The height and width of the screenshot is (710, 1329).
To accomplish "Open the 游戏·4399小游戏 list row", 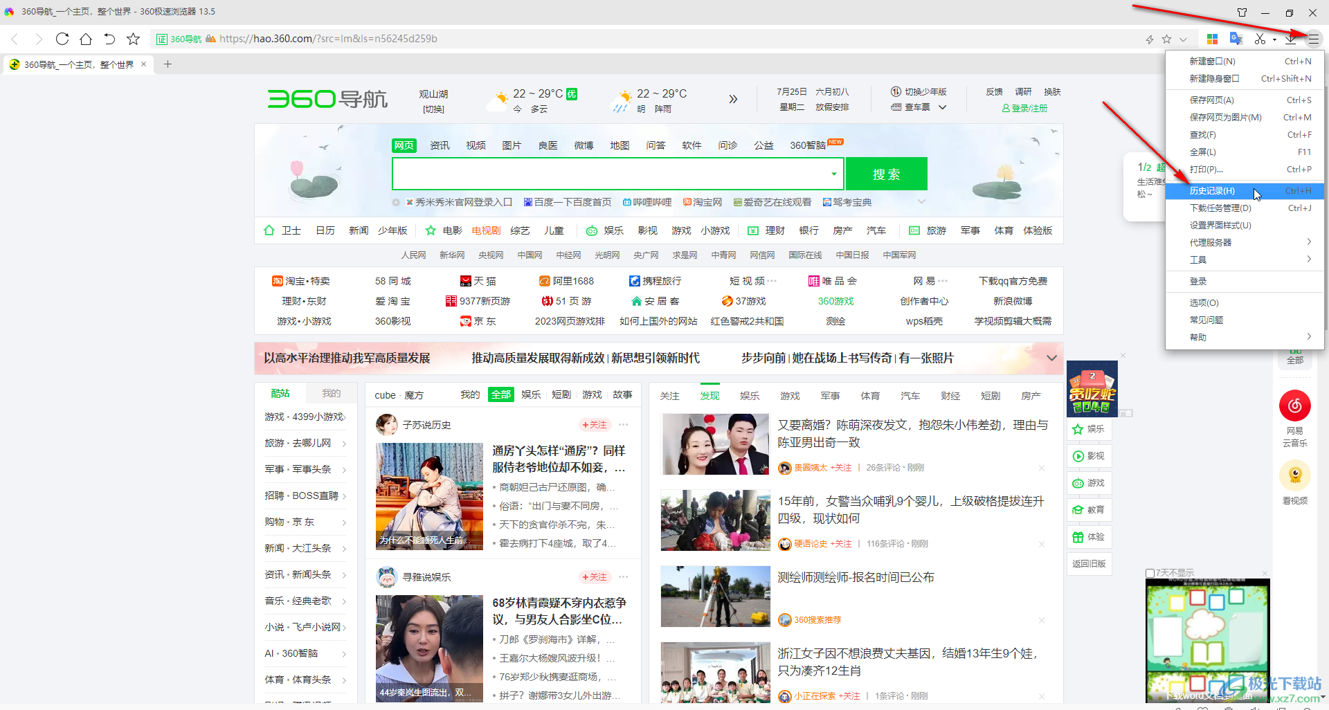I will [x=305, y=417].
